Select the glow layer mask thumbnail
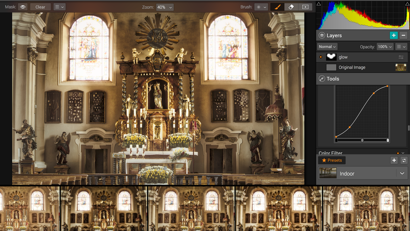The image size is (410, 231). click(331, 57)
